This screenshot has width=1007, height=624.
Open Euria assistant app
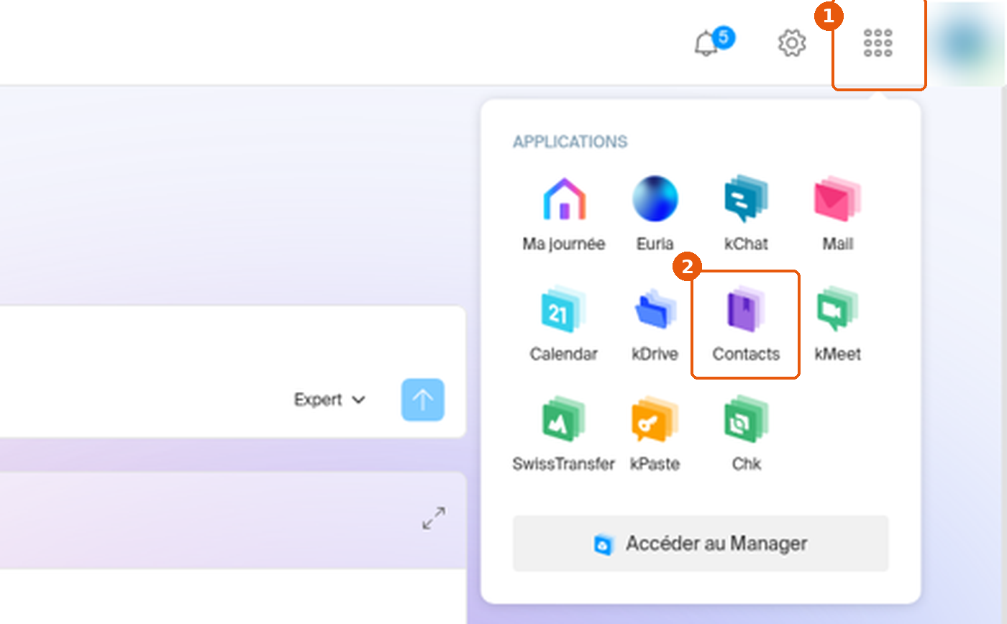(655, 214)
